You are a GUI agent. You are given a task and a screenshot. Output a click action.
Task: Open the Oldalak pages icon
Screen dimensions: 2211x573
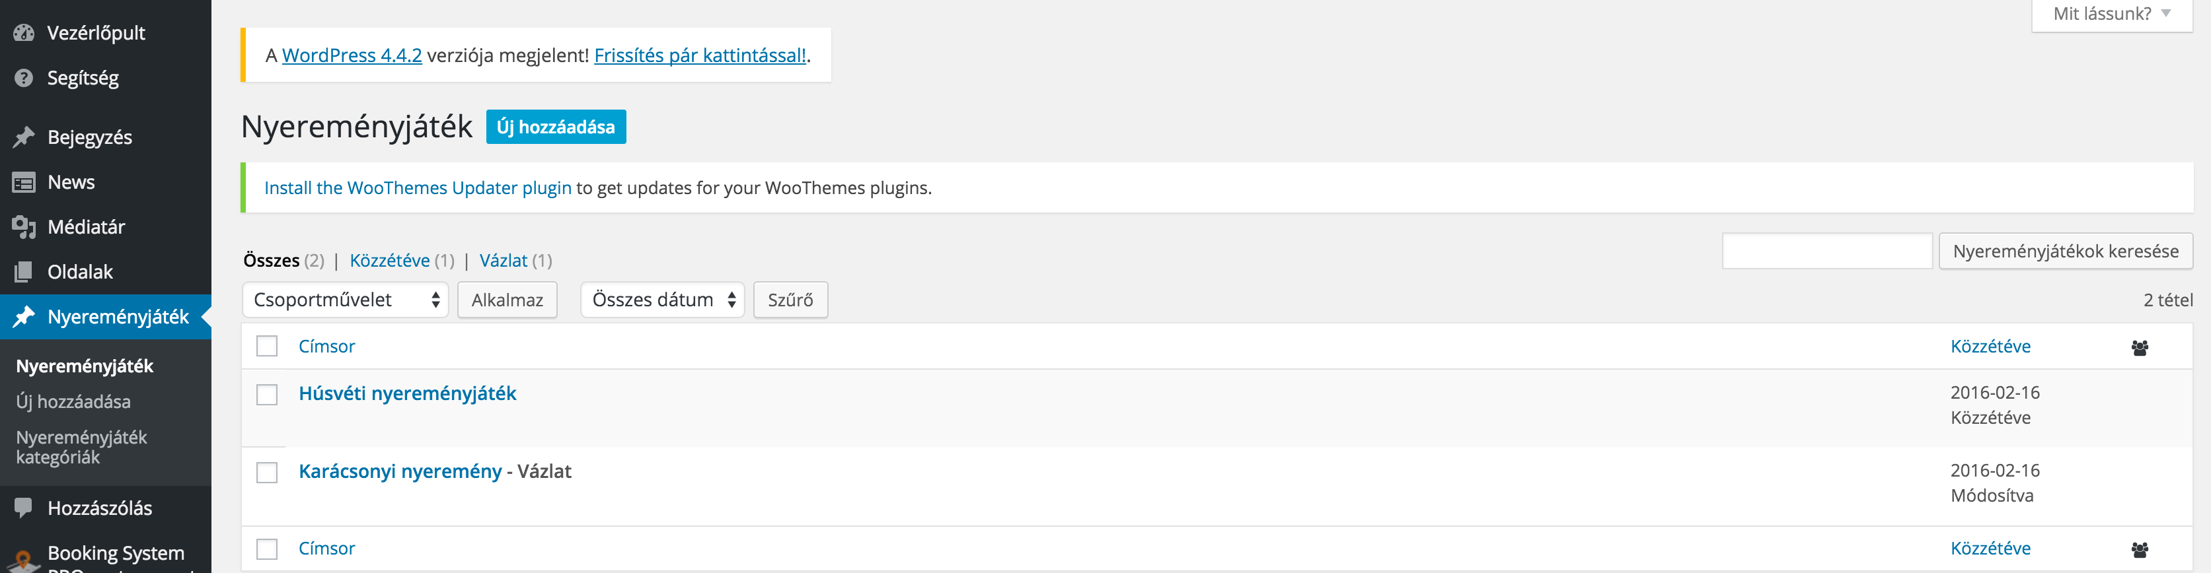24,272
